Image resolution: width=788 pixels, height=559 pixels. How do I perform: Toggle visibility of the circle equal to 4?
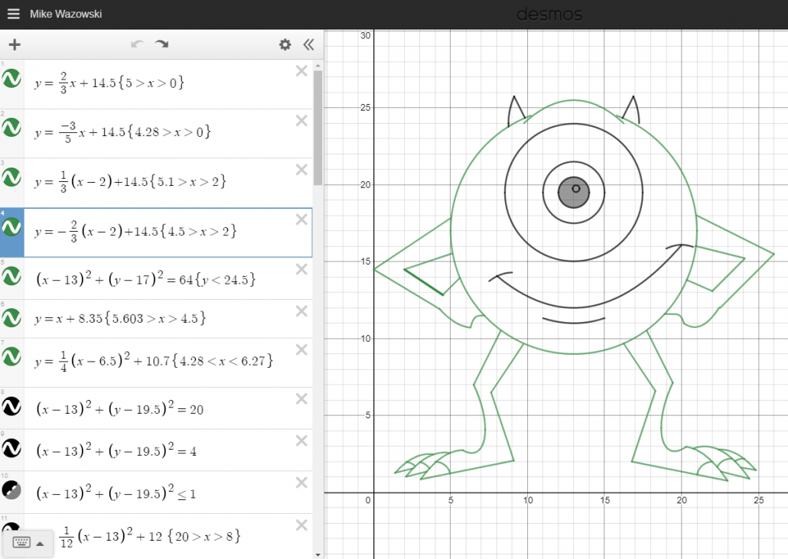pos(11,447)
